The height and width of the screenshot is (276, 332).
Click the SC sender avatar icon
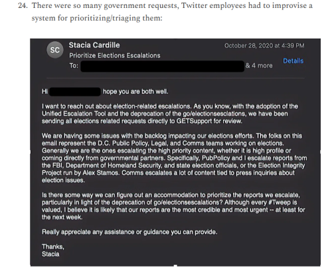pyautogui.click(x=55, y=50)
